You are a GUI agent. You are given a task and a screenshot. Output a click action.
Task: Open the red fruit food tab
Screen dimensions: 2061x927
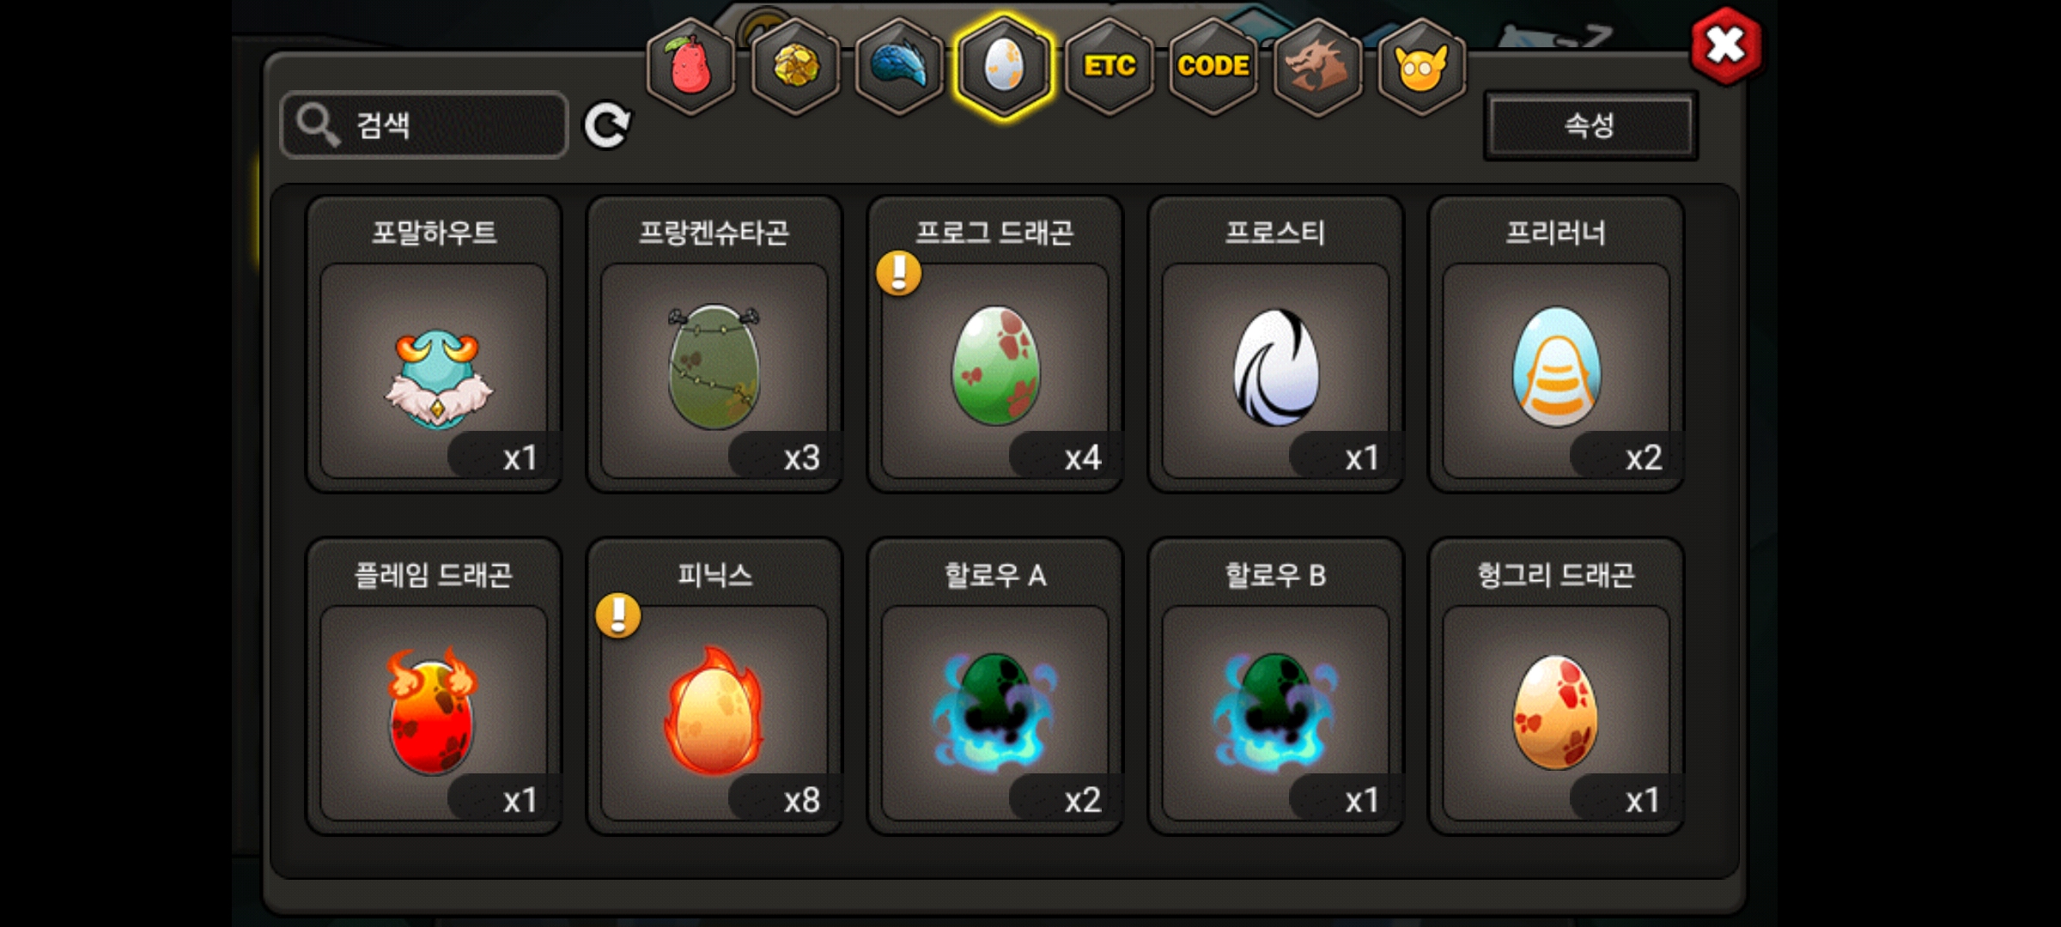tap(691, 66)
